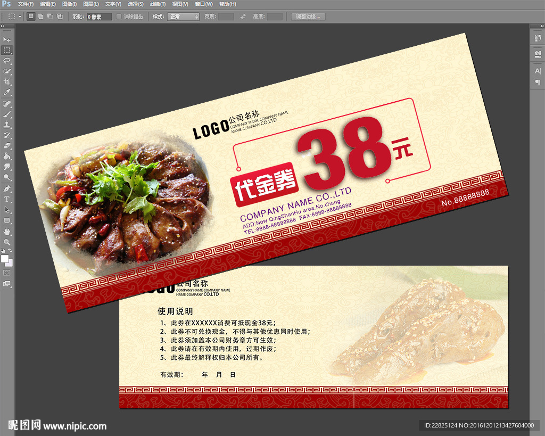The image size is (545, 436).
Task: Click the No.88888888 serial number text
Action: pos(465,197)
